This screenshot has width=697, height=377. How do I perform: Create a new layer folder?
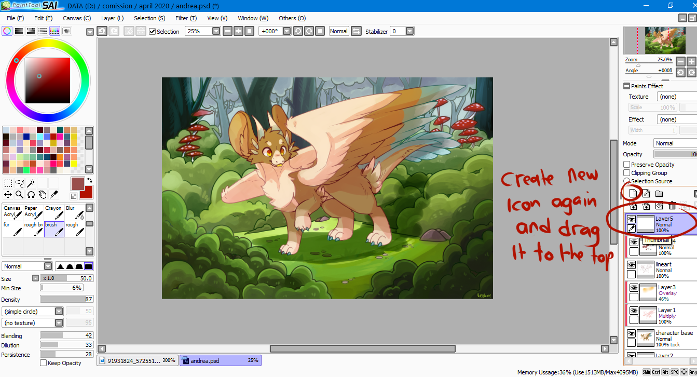click(x=659, y=194)
